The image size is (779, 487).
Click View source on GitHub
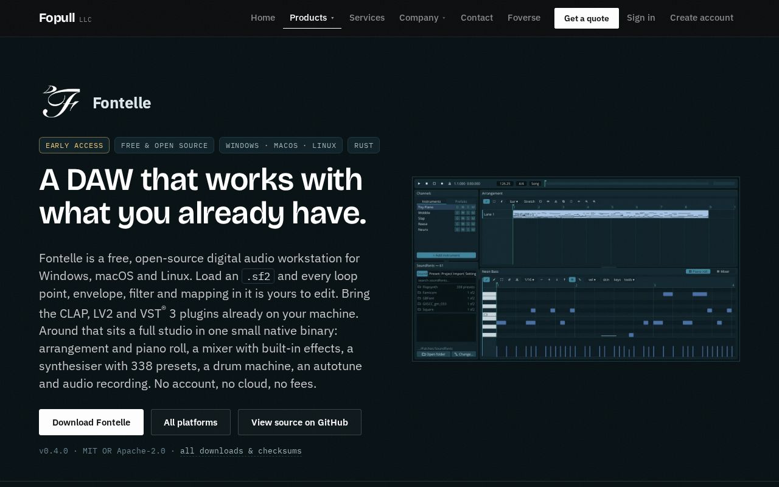[x=299, y=422]
